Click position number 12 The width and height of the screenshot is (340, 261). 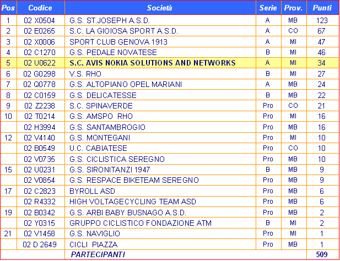coord(8,138)
